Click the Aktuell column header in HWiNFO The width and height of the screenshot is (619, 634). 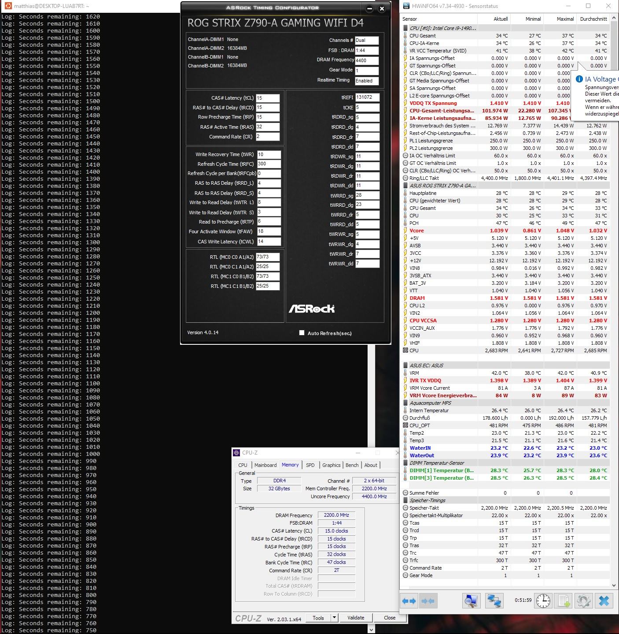click(x=494, y=19)
